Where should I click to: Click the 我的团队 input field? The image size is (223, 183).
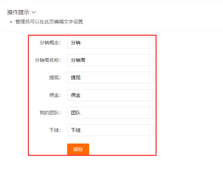(110, 113)
